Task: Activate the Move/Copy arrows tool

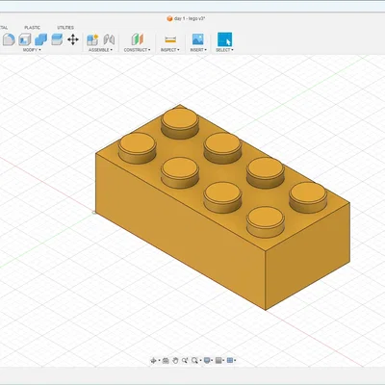Action: [73, 39]
